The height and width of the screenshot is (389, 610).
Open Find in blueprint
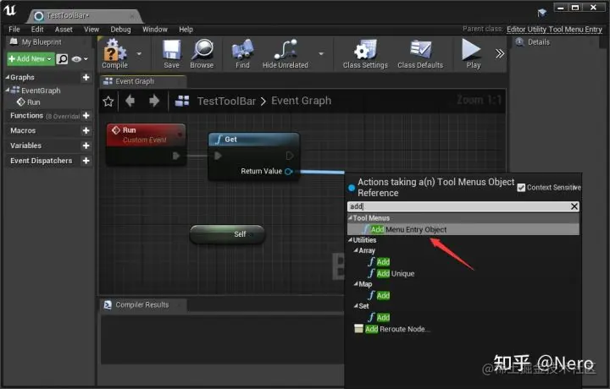click(x=242, y=54)
